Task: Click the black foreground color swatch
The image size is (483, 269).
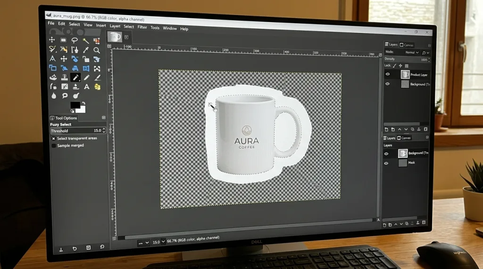Action: (x=75, y=105)
